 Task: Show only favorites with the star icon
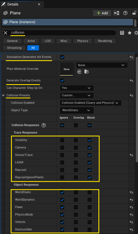click(129, 33)
